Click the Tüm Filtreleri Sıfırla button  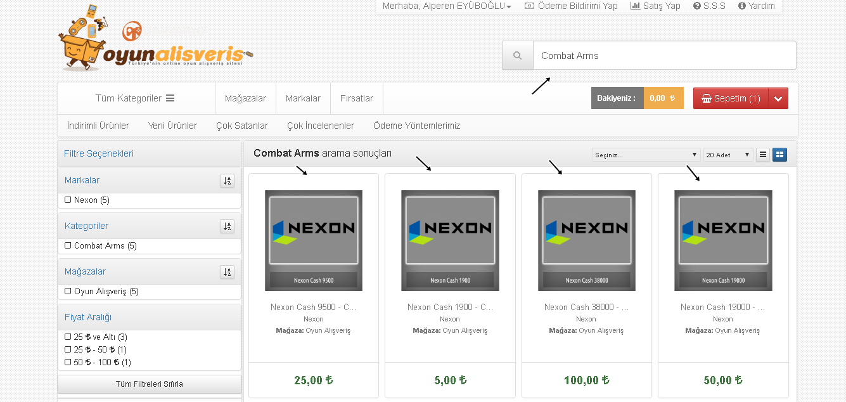point(150,384)
